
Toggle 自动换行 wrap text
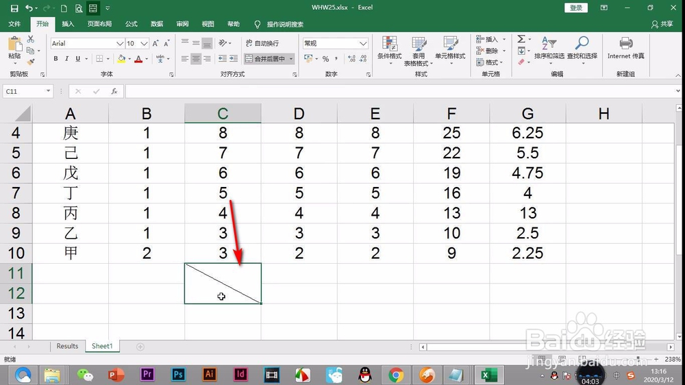tap(262, 43)
